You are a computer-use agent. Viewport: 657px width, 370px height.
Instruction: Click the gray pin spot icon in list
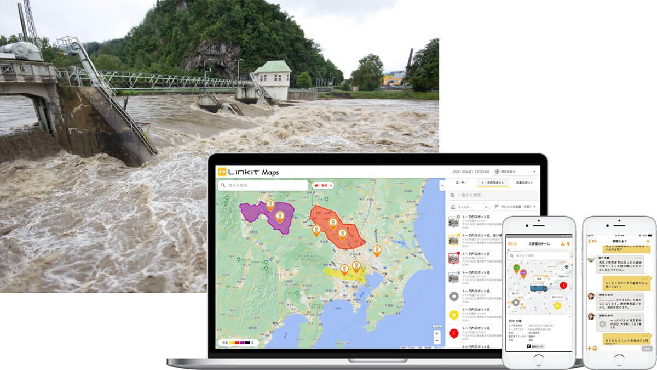[x=454, y=297]
